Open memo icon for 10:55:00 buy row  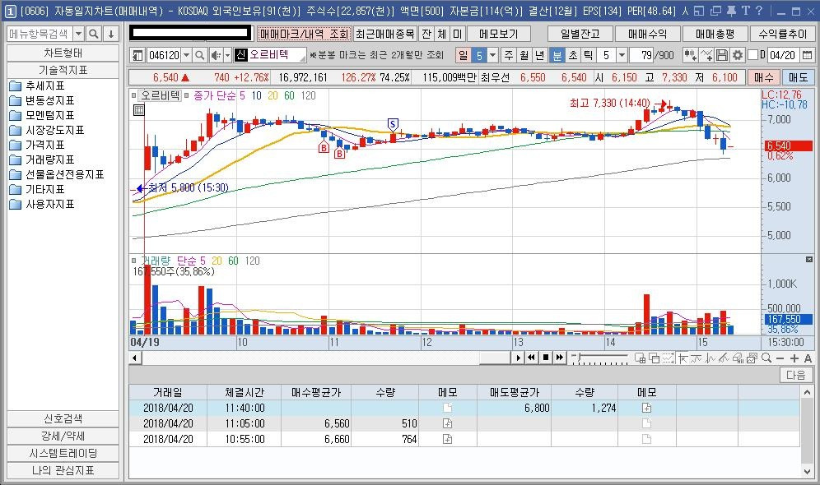[x=447, y=439]
